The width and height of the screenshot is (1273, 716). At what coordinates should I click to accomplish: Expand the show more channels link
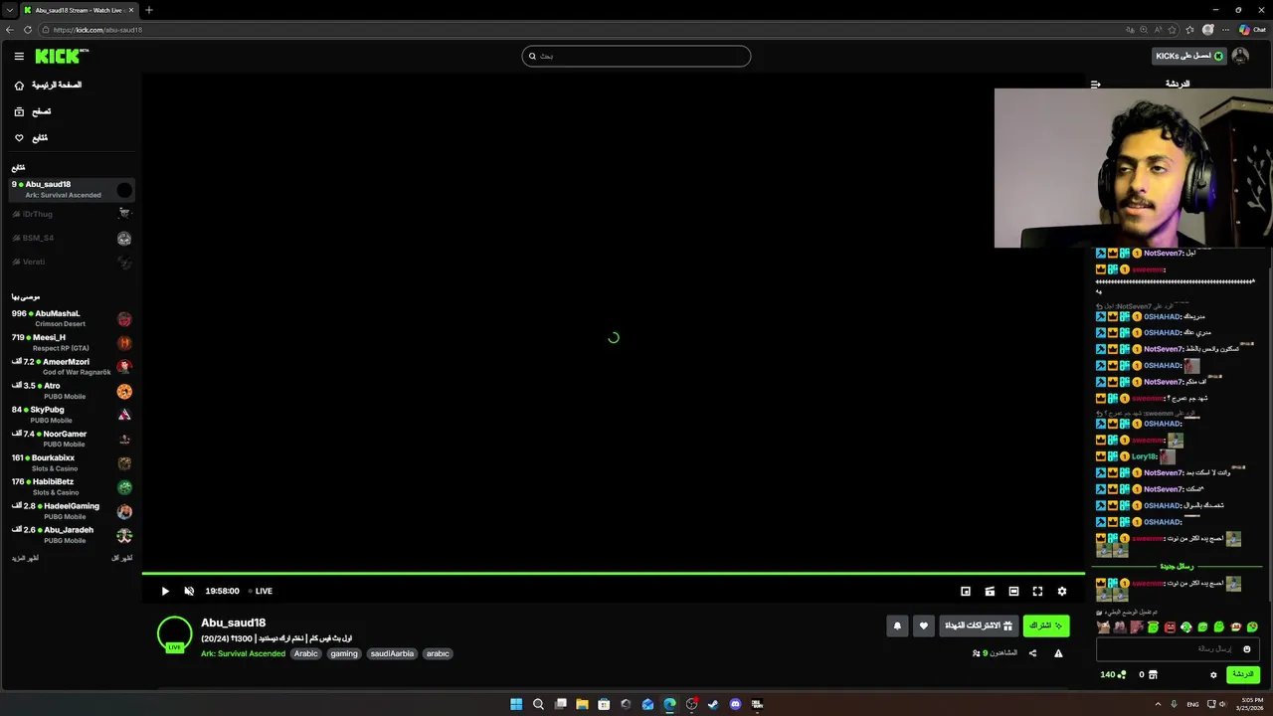[25, 559]
